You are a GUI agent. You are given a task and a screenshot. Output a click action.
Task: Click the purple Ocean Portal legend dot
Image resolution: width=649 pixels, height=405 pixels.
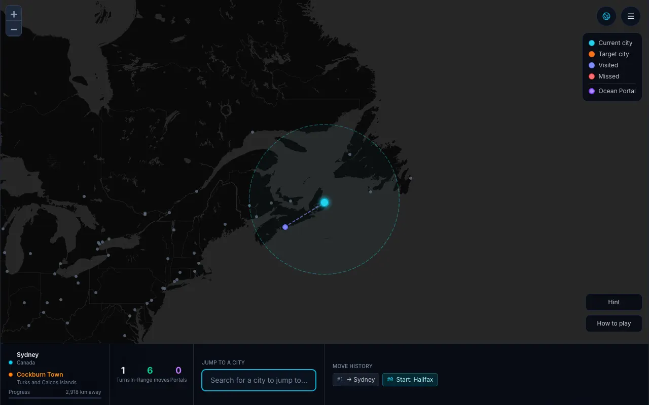coord(592,91)
